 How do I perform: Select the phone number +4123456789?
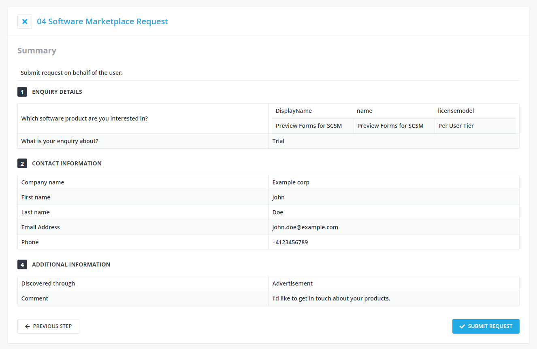(x=290, y=242)
